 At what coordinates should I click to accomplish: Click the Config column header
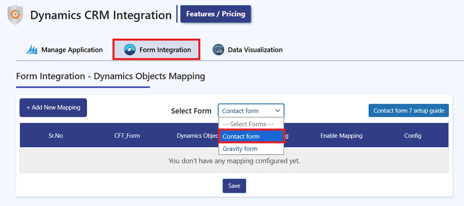click(x=413, y=136)
